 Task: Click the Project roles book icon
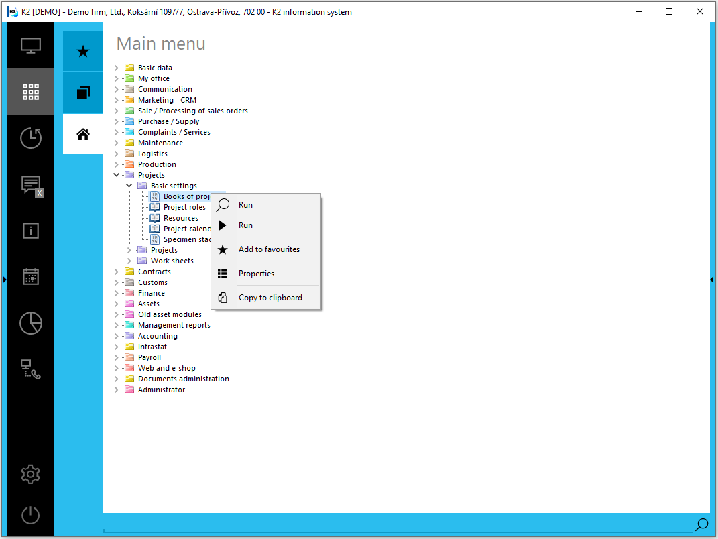(156, 207)
